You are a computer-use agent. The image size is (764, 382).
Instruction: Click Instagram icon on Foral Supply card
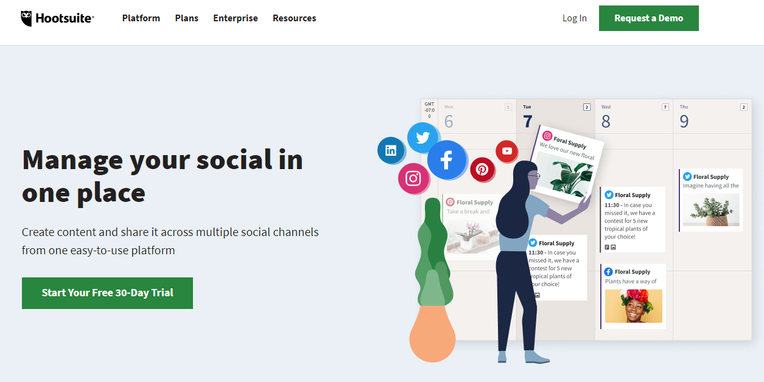pos(547,136)
